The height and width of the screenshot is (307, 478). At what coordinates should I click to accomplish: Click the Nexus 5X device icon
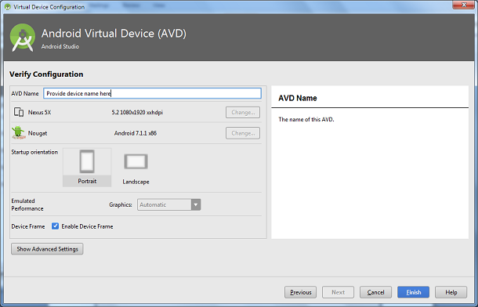point(19,112)
